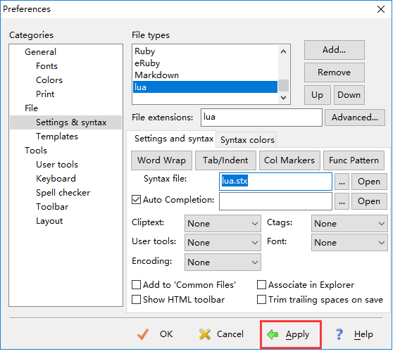
Task: Move file type Up
Action: [x=318, y=95]
